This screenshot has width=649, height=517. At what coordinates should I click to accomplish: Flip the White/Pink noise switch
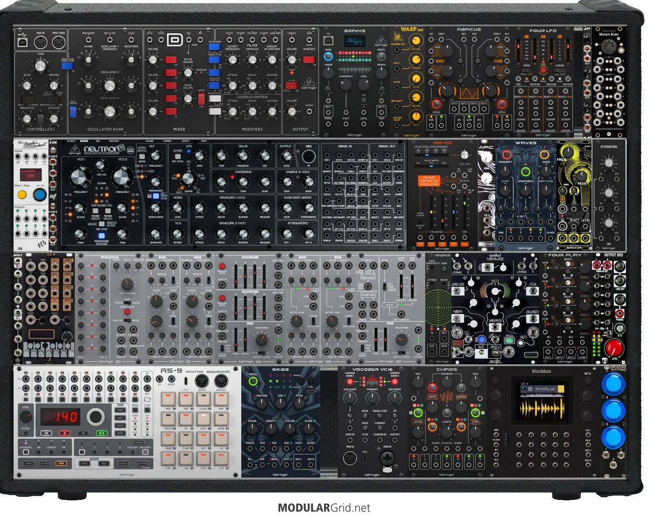[x=201, y=98]
